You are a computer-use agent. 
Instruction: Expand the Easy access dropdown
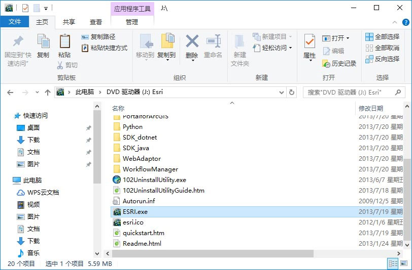tap(290, 48)
